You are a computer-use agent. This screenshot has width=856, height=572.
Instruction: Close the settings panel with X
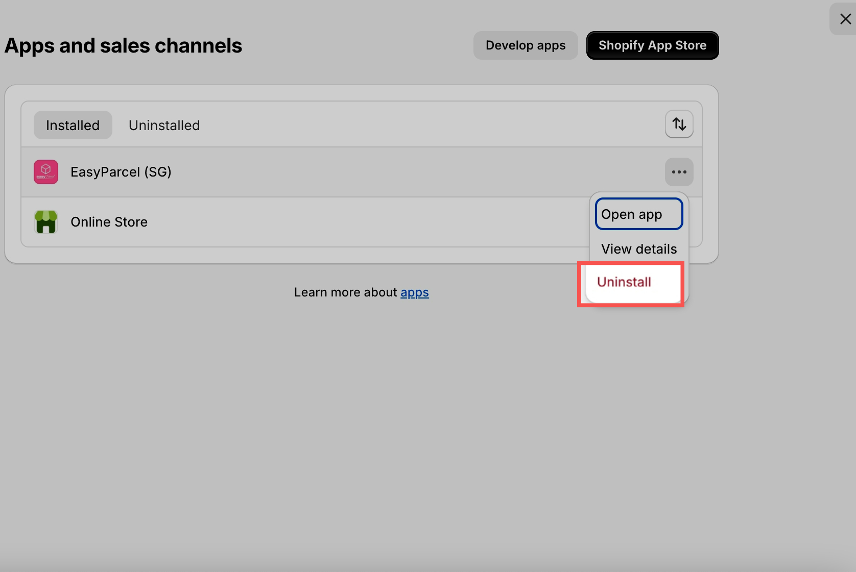click(845, 19)
